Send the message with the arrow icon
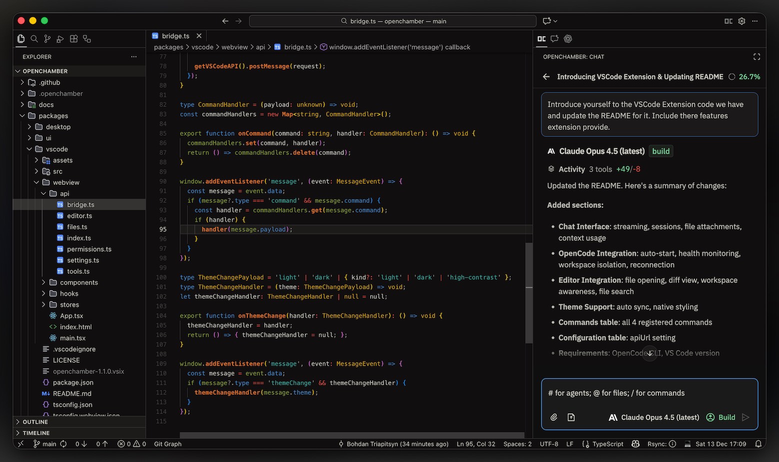 tap(746, 417)
